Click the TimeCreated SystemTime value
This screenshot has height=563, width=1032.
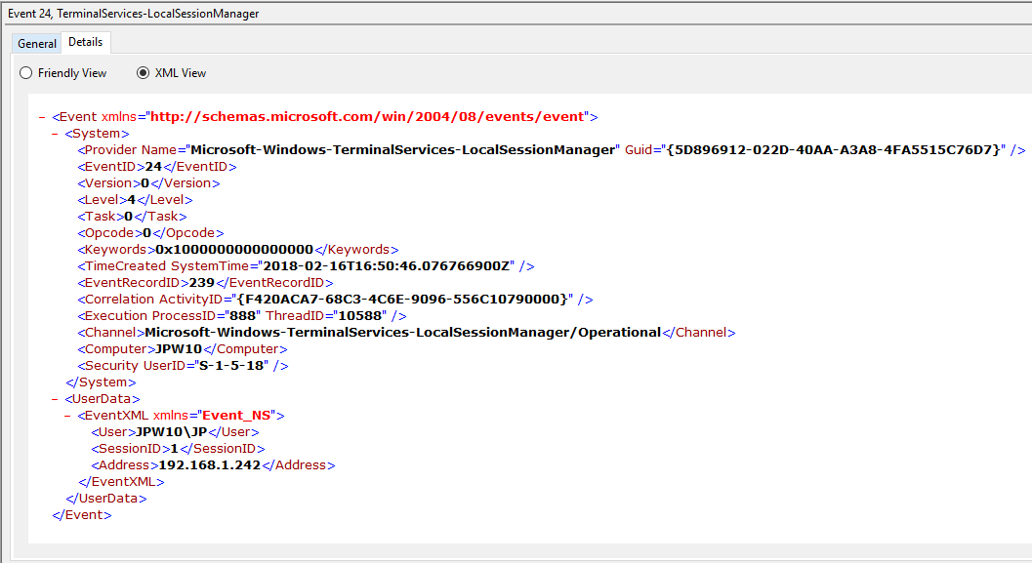tap(387, 265)
